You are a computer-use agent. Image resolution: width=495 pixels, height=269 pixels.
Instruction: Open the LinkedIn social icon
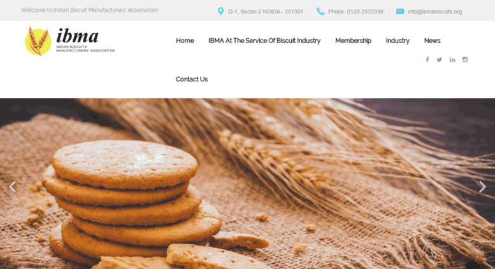(x=452, y=60)
